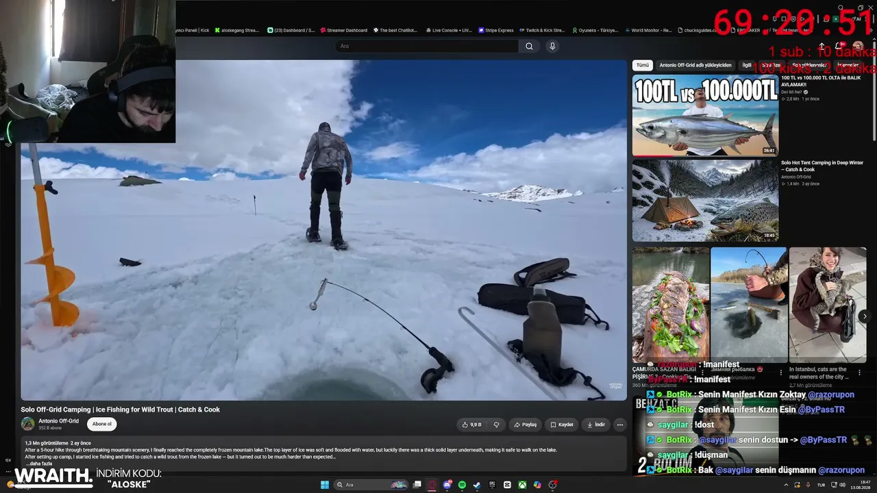Switch to the Twitch & Kick Stre... browser tab
This screenshot has height=493, width=877.
(541, 30)
